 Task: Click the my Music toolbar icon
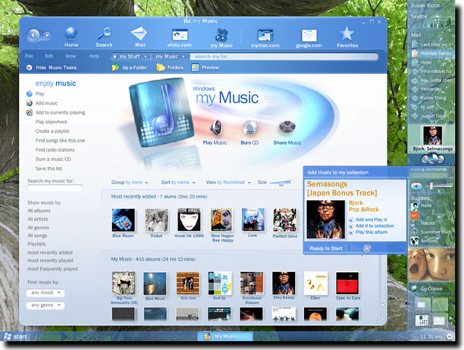point(221,35)
